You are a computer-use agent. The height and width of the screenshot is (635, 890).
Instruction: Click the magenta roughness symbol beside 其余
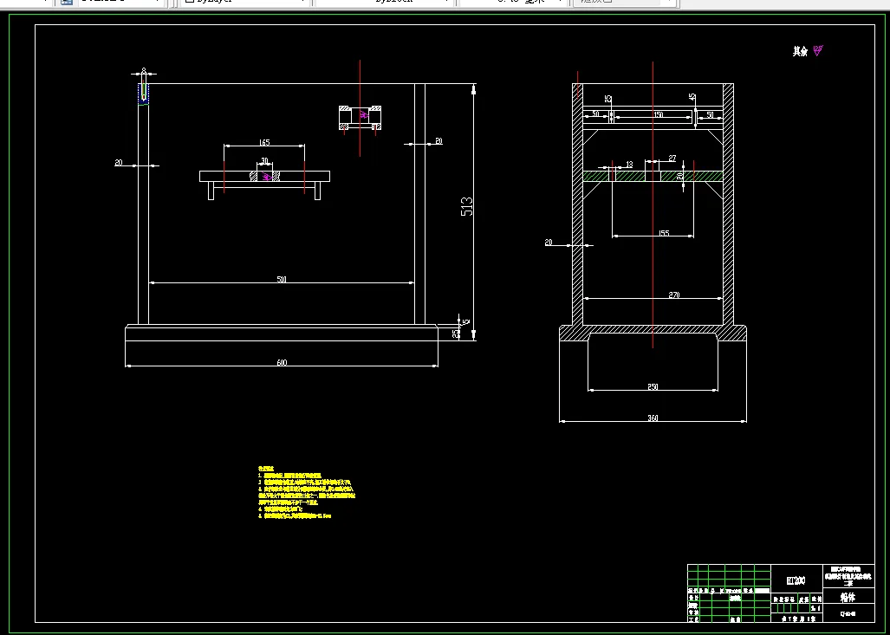[817, 50]
